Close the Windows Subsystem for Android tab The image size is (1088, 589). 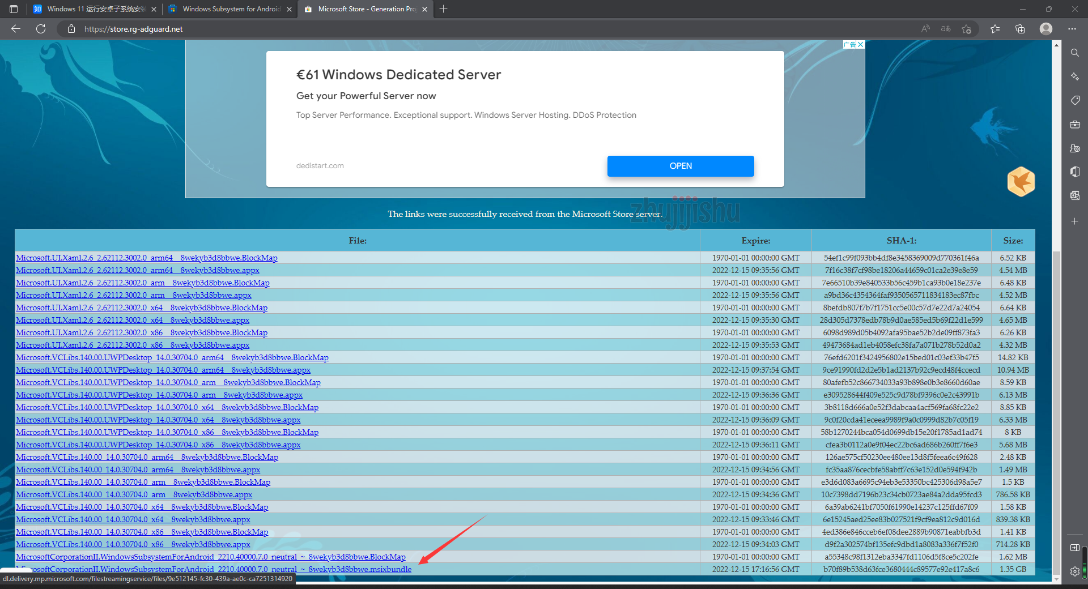[x=289, y=9]
